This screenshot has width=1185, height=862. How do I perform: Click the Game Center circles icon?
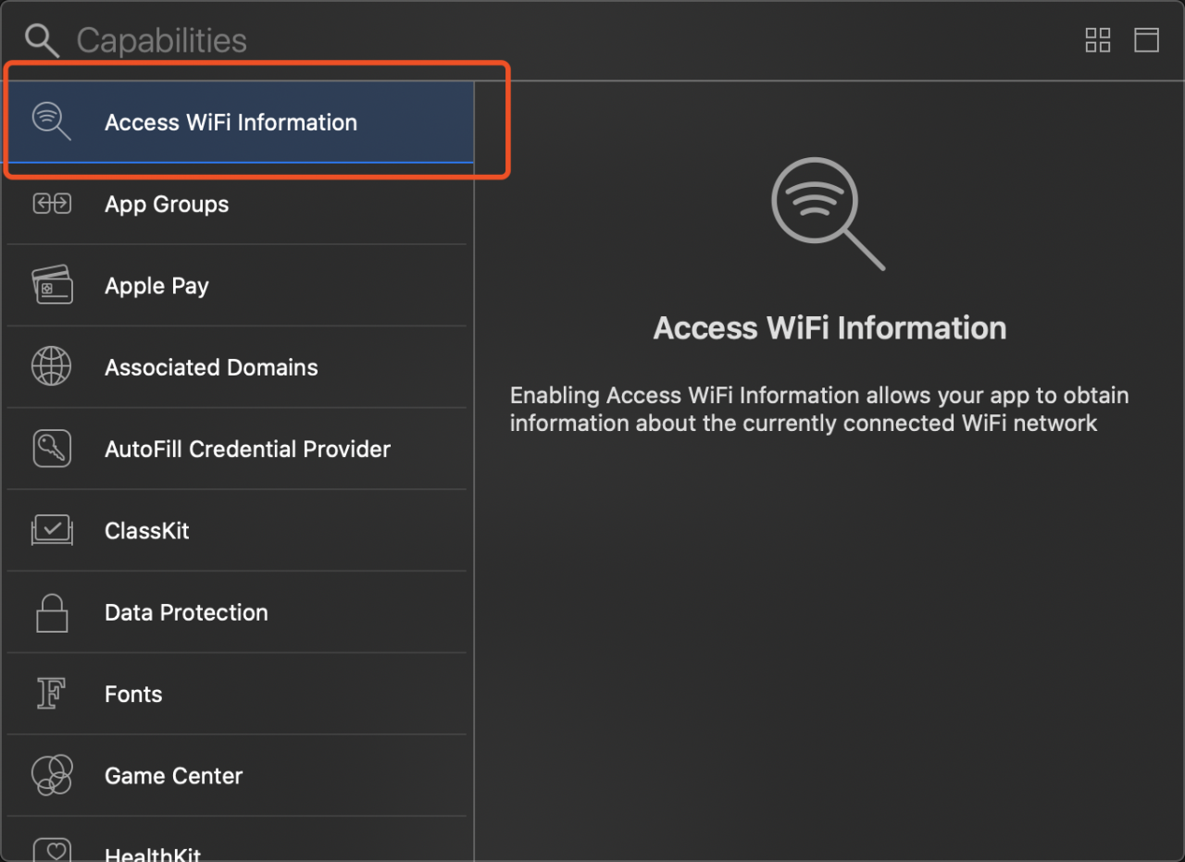pos(52,775)
